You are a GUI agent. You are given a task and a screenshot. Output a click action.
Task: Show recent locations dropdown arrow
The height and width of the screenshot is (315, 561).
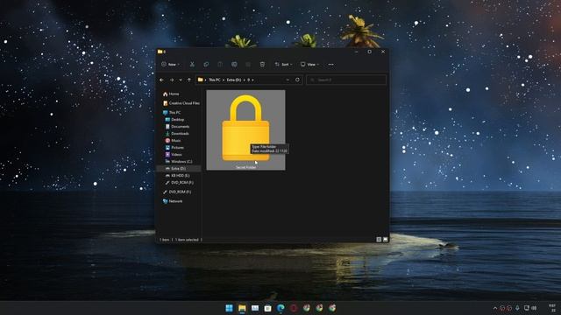pyautogui.click(x=181, y=80)
